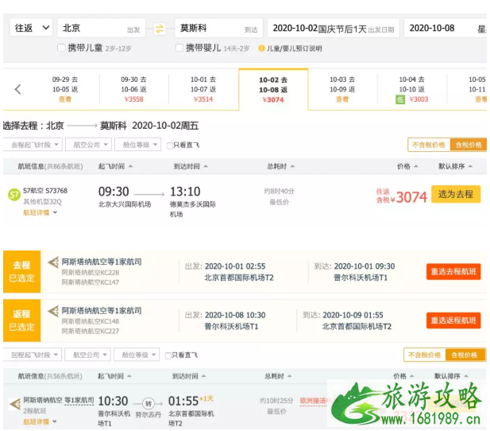
Task: Click the green 低 low price badge
Action: coord(400,99)
